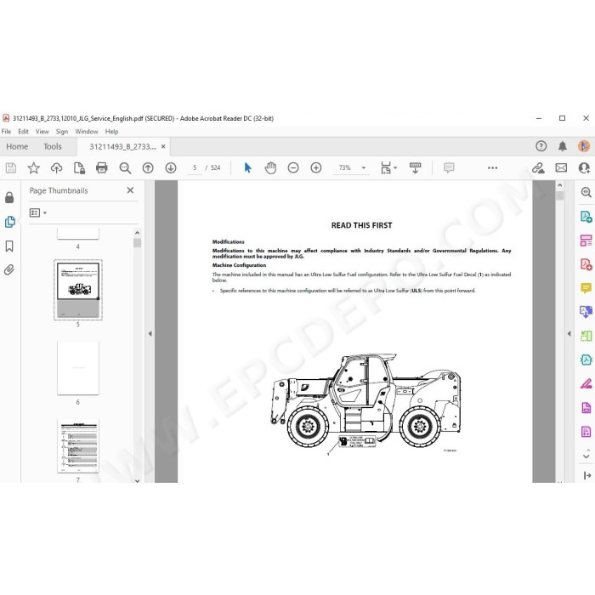Click the protect file lock-page icon
Screen dimensions: 595x595
click(79, 167)
